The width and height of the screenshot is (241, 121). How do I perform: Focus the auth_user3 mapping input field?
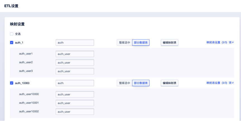click(x=75, y=71)
